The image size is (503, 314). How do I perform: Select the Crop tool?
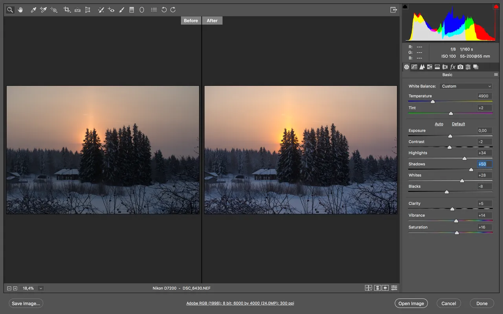click(x=67, y=10)
